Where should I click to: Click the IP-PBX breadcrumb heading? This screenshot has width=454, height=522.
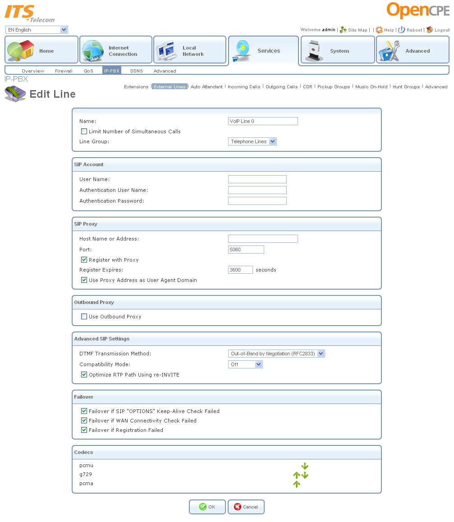point(16,79)
